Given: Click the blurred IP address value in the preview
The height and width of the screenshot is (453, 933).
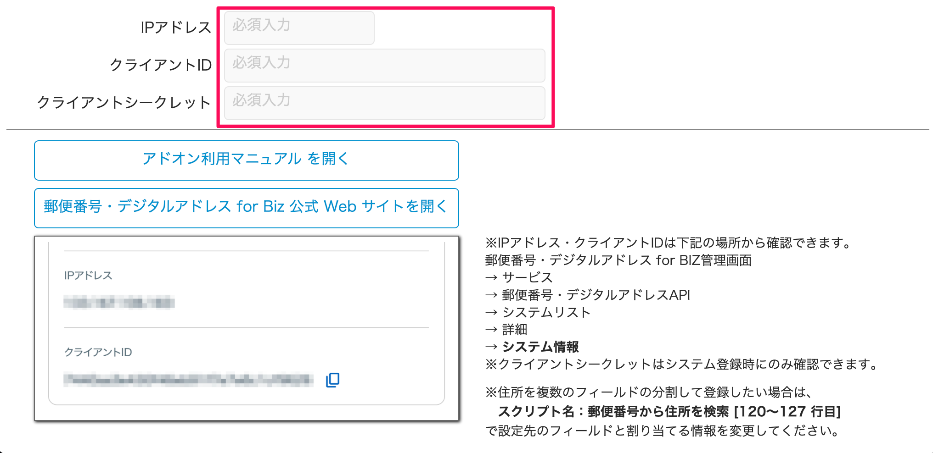Looking at the screenshot, I should pyautogui.click(x=119, y=303).
